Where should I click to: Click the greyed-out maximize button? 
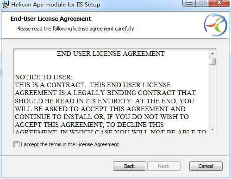202,3
